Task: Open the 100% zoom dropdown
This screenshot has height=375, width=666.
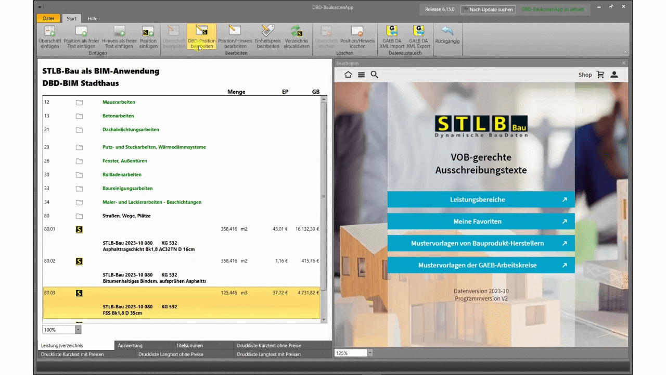Action: coord(78,330)
